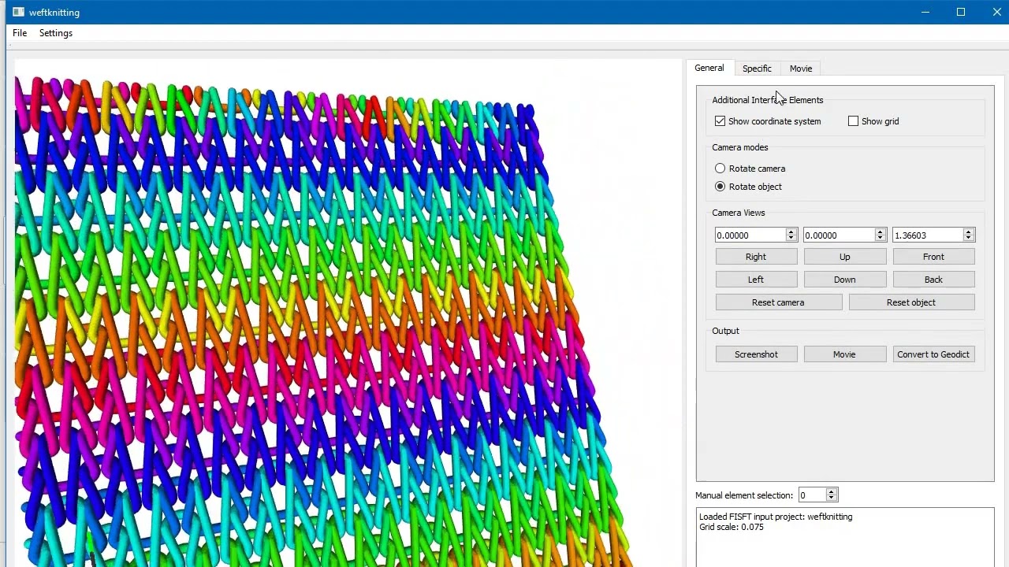Click the 'Camera Views' group label
This screenshot has height=567, width=1009.
pos(739,213)
